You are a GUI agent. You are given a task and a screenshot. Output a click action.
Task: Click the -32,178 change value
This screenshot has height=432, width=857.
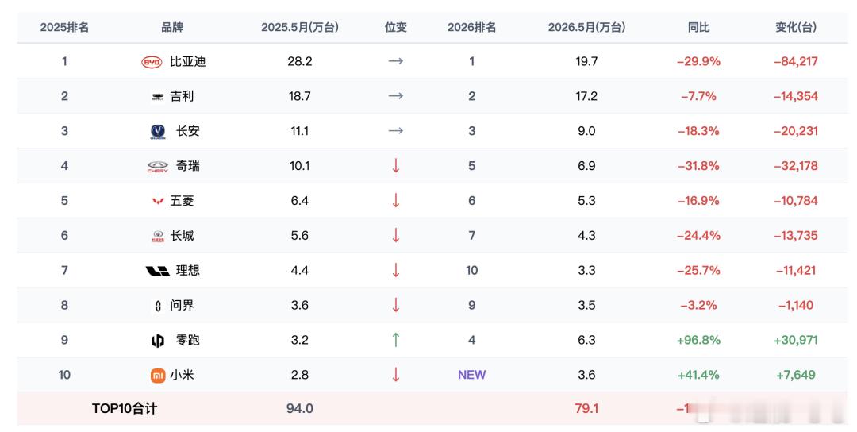796,166
